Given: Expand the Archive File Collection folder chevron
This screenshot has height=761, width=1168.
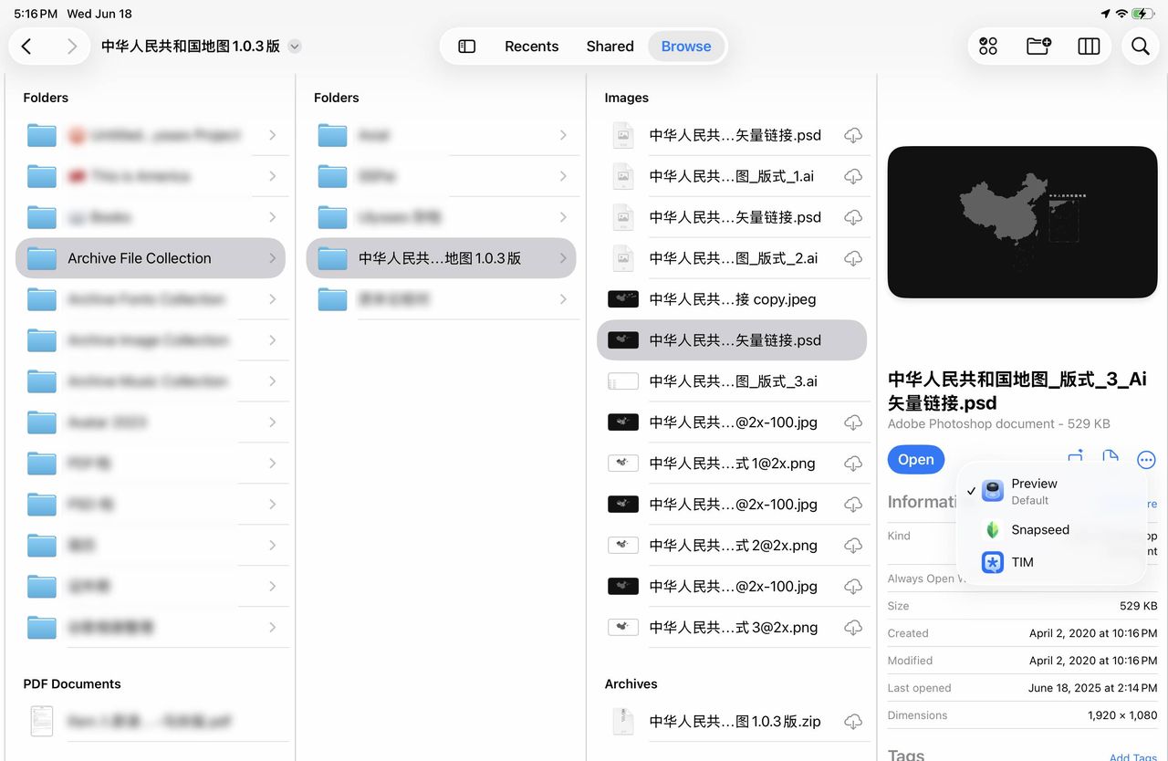Looking at the screenshot, I should [271, 258].
